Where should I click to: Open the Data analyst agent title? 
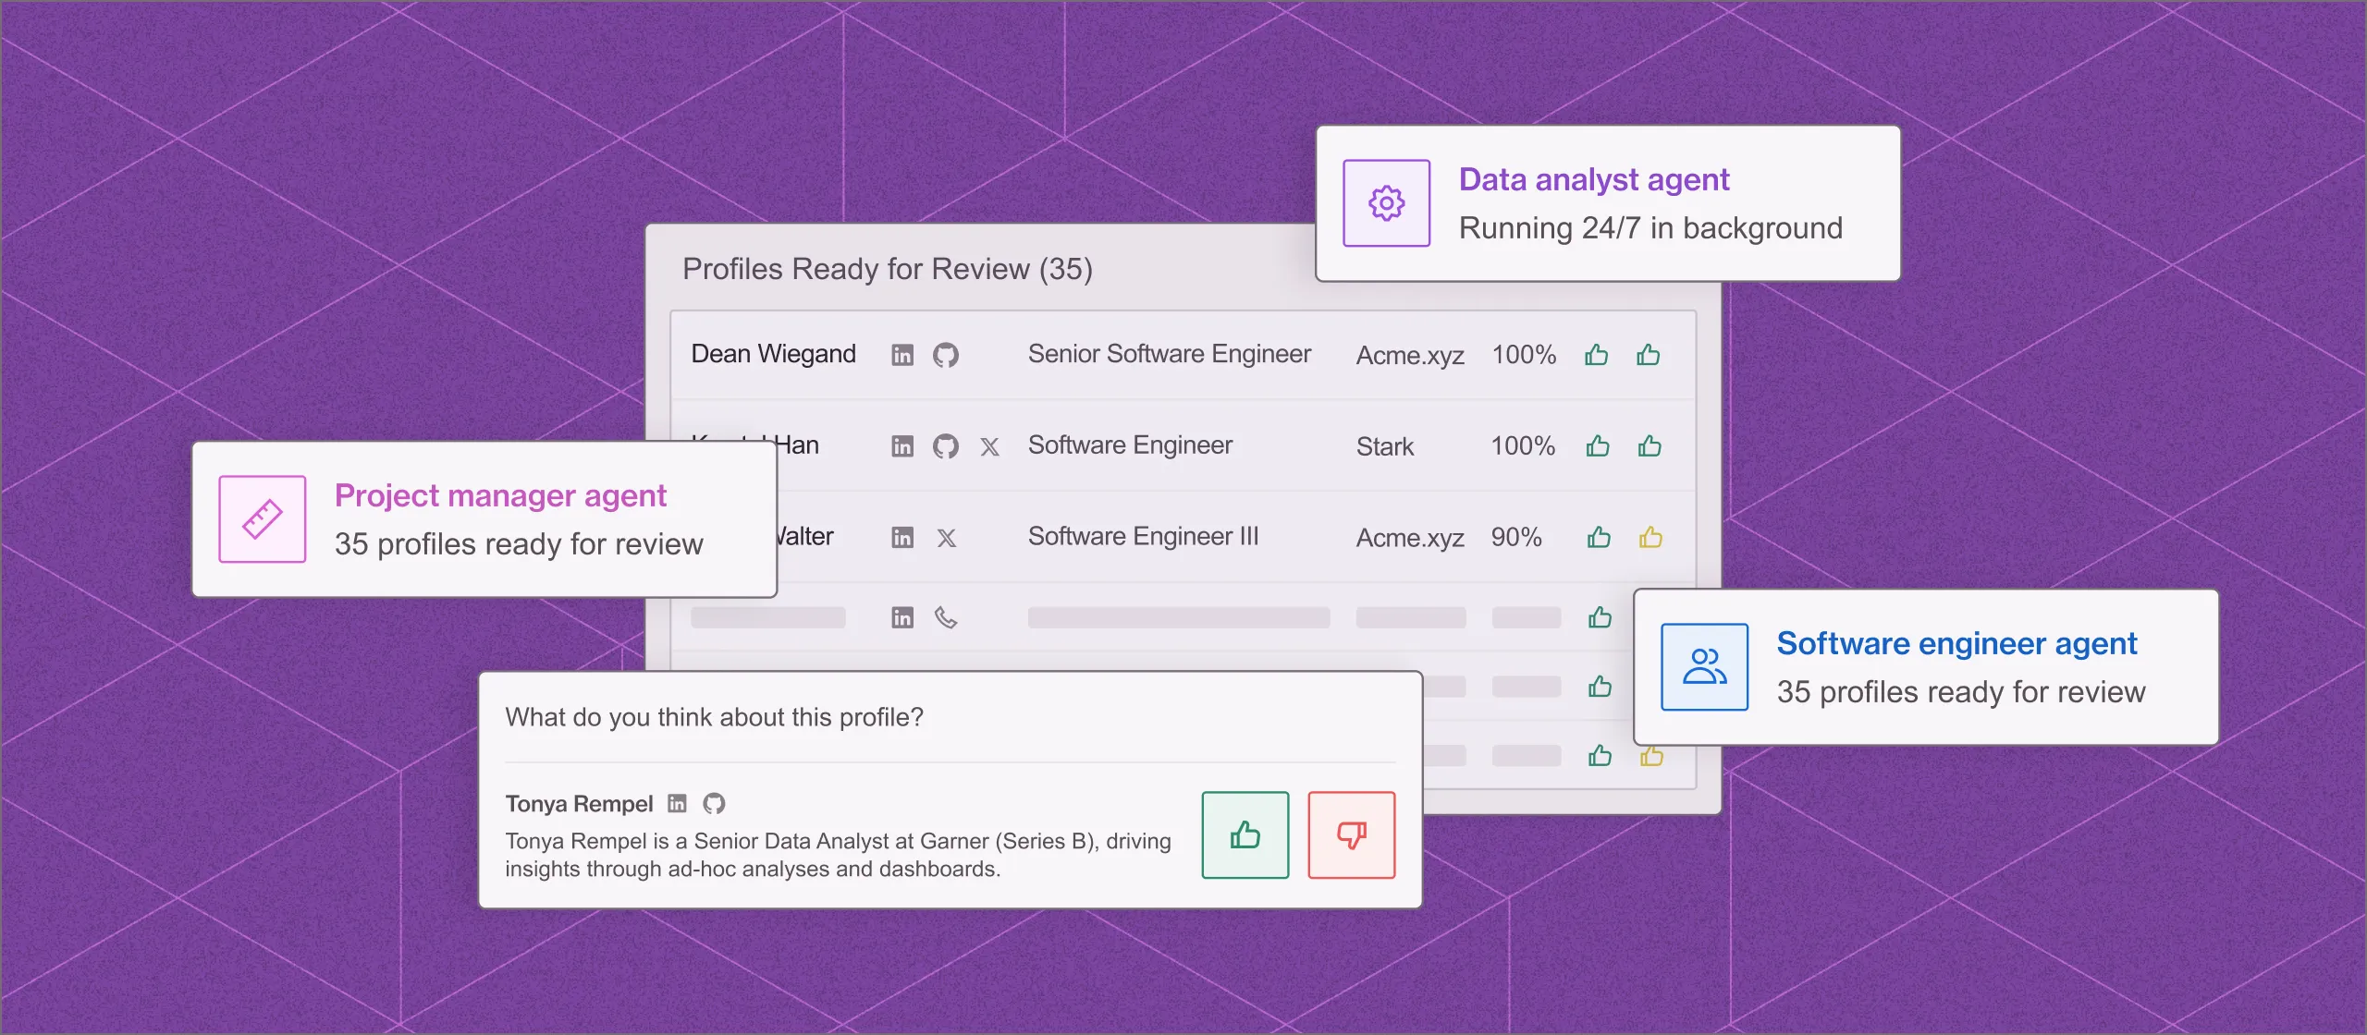click(x=1593, y=179)
